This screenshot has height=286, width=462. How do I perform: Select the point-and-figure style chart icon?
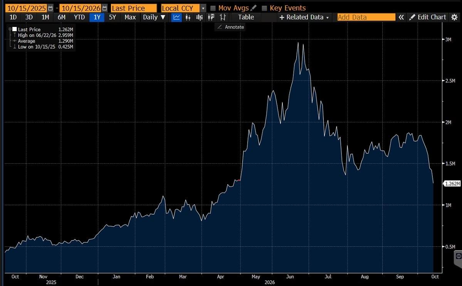click(x=211, y=17)
